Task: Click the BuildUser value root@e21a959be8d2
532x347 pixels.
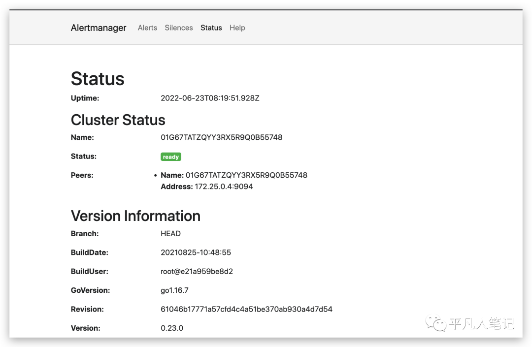Action: tap(197, 271)
